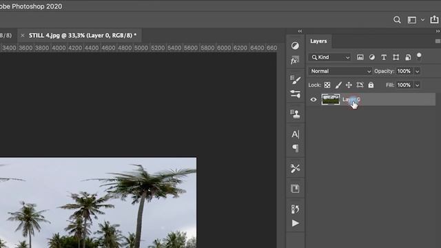Toggle prevent artboard auto-nesting lock
Image resolution: width=441 pixels, height=248 pixels.
[x=360, y=85]
